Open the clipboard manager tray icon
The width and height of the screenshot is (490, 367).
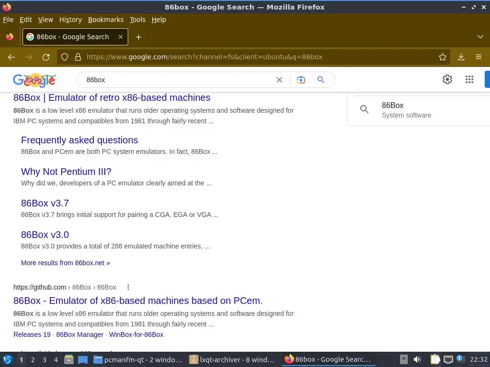pyautogui.click(x=435, y=359)
